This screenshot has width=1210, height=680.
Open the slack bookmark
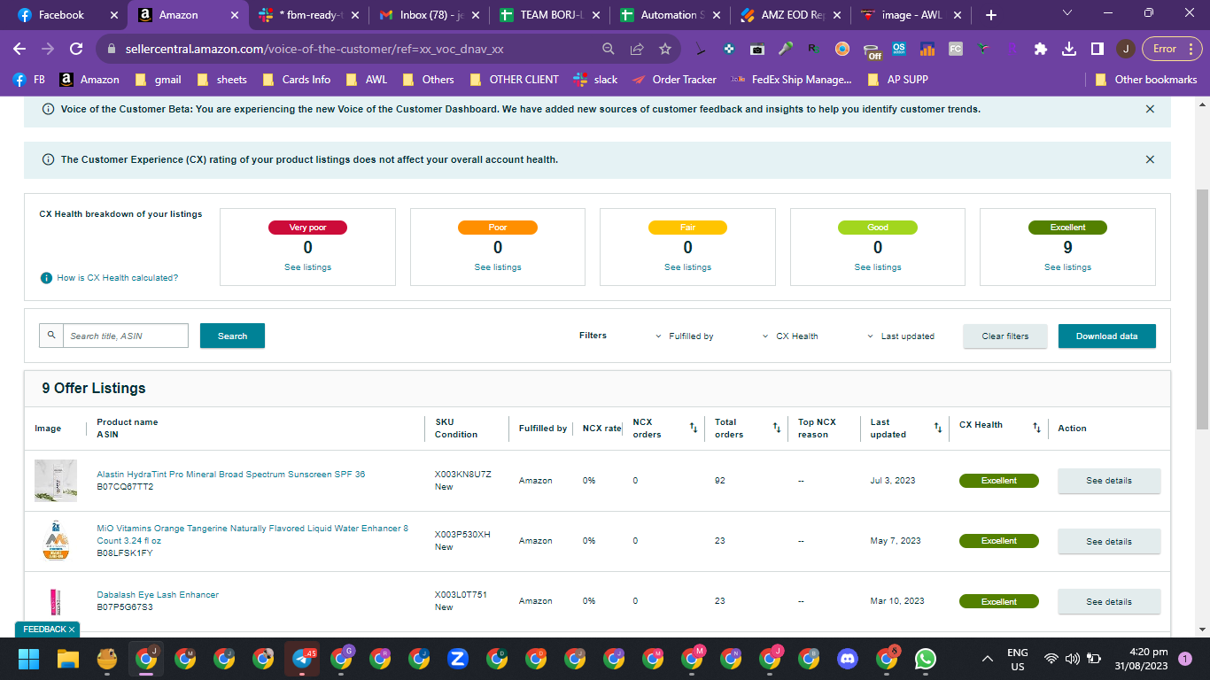click(595, 80)
